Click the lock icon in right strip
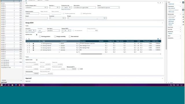Image resolution: width=185 pixels, height=104 pixels. 183,24
